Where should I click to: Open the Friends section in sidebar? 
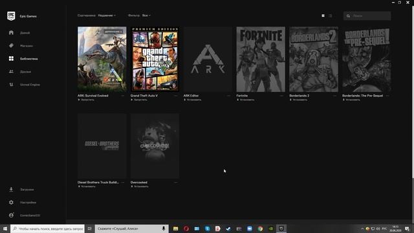pos(20,72)
